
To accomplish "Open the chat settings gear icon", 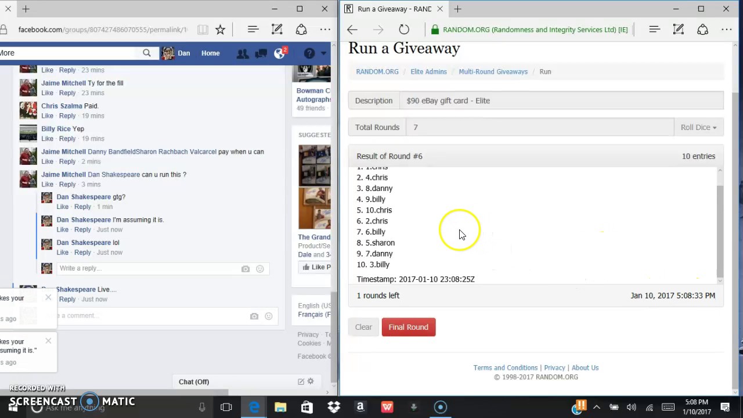I will pos(311,381).
